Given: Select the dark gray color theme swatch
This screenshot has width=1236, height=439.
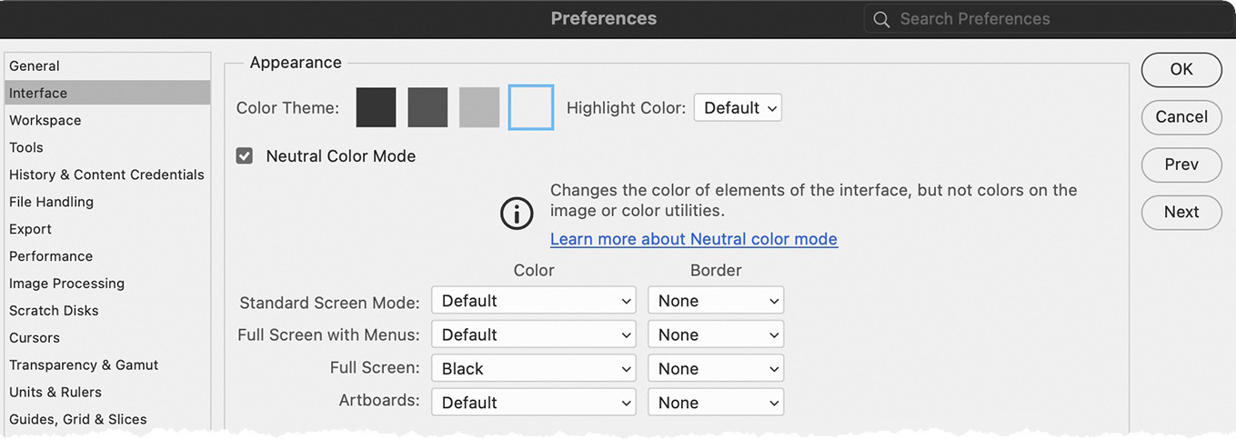Looking at the screenshot, I should pos(427,107).
